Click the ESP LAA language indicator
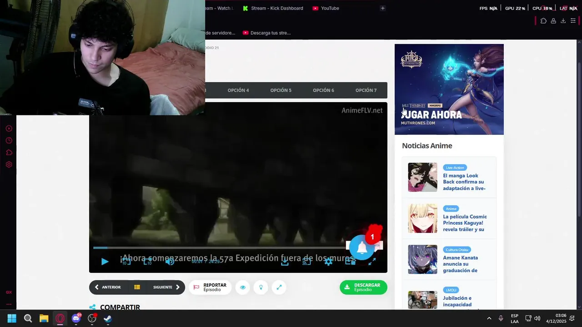 (515, 318)
